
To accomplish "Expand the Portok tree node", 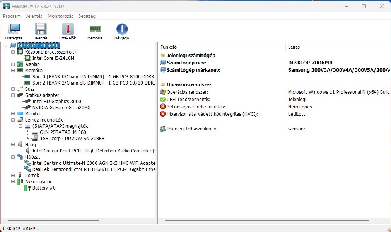I will [13, 176].
